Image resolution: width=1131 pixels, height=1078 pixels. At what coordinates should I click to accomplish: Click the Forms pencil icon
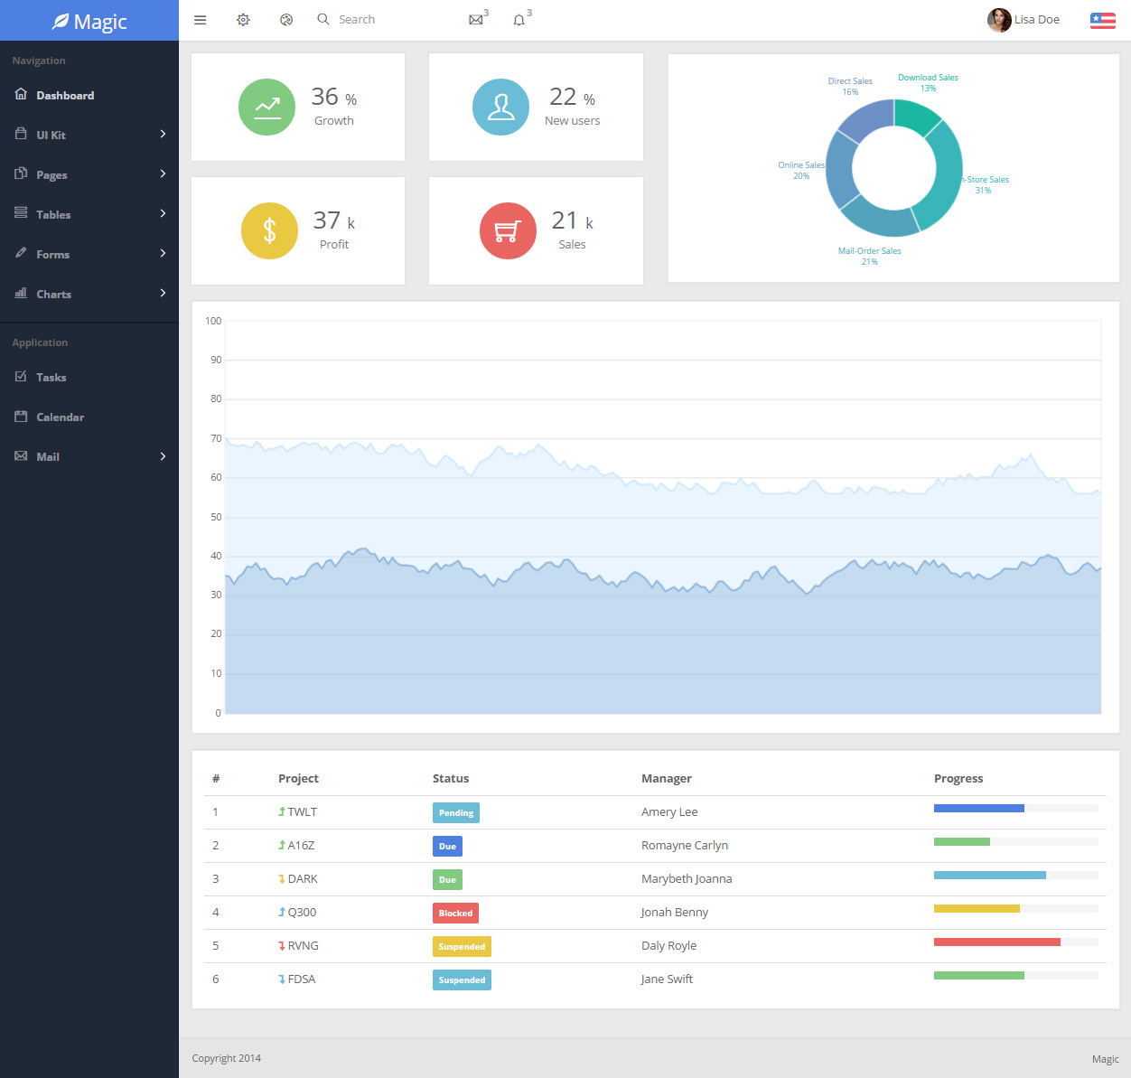(x=21, y=253)
